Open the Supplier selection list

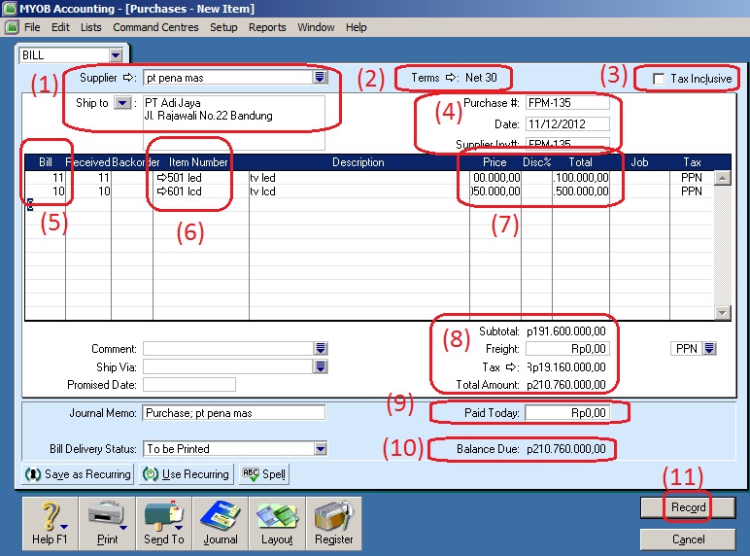(x=320, y=77)
